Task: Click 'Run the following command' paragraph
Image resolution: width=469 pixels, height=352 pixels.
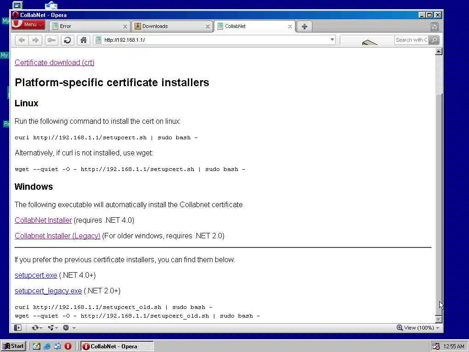Action: [x=98, y=121]
